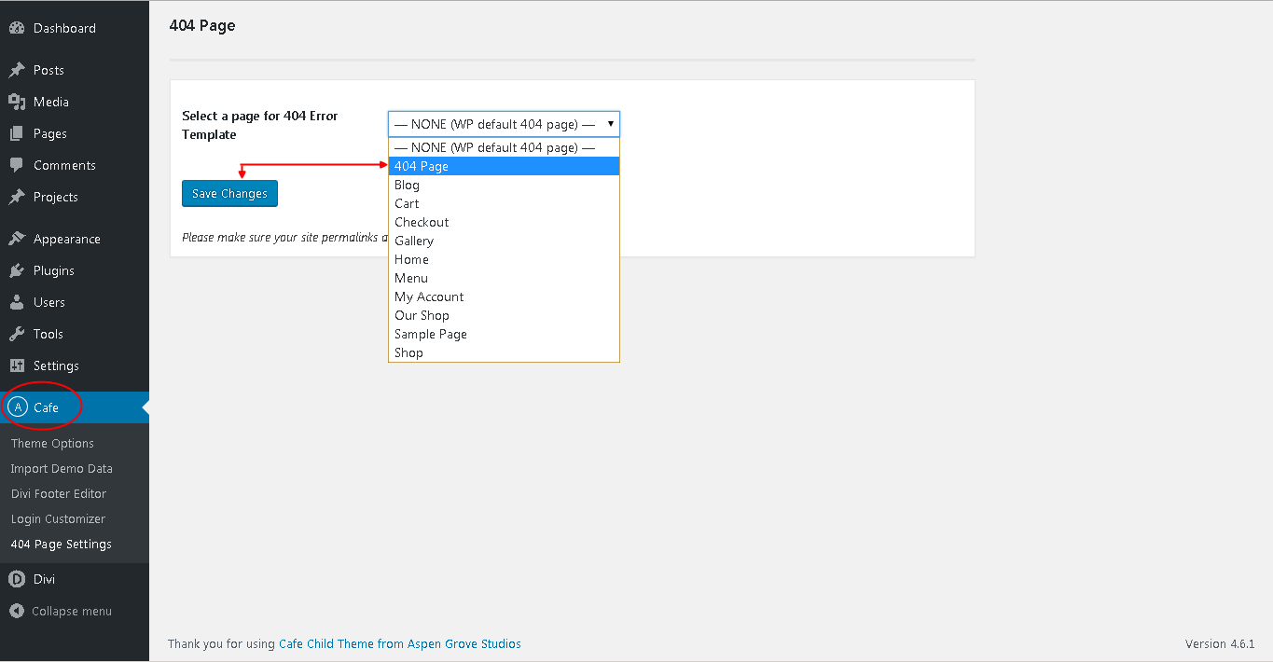Image resolution: width=1273 pixels, height=662 pixels.
Task: Select Blog from the page list
Action: click(504, 185)
